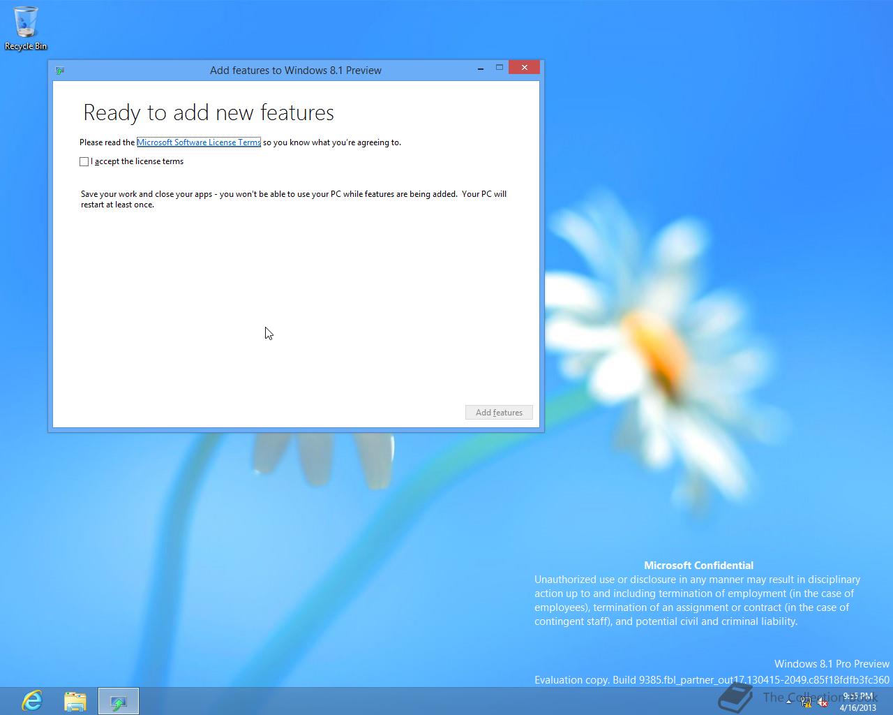Open the Microsoft Software License Terms link

[x=199, y=142]
